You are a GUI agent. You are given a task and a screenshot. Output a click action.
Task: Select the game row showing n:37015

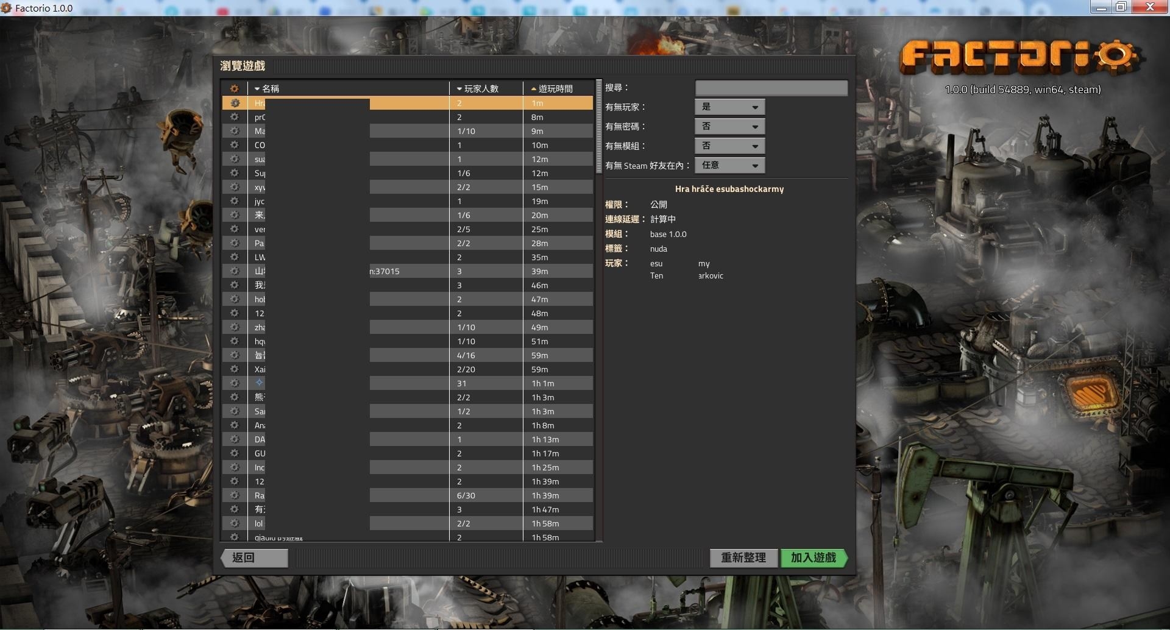coord(408,271)
